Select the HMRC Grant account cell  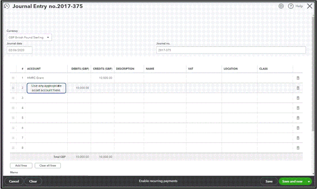pos(46,78)
